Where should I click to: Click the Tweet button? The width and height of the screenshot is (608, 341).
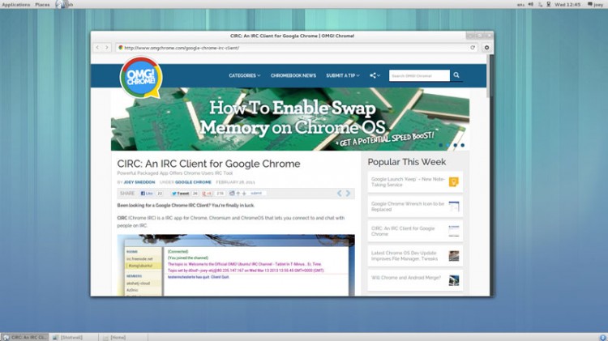click(180, 194)
